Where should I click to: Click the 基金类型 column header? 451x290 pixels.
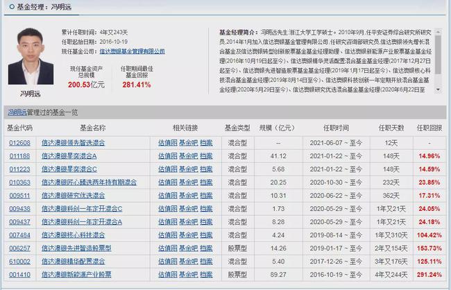(x=237, y=128)
